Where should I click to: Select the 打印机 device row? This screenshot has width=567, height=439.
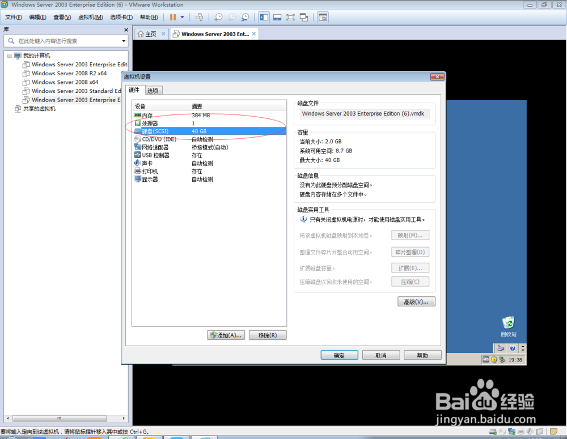209,171
